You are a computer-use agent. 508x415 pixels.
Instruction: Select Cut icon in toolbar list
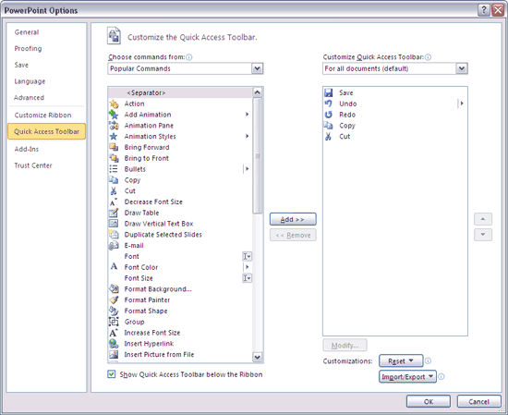(x=329, y=137)
